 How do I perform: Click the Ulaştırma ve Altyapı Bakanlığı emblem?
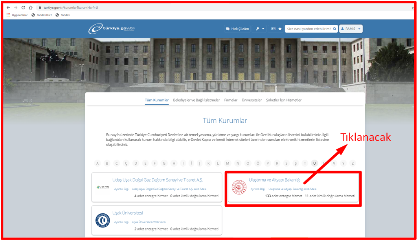(239, 187)
